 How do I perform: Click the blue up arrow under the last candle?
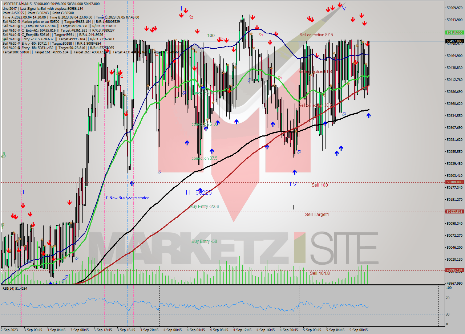click(x=369, y=115)
